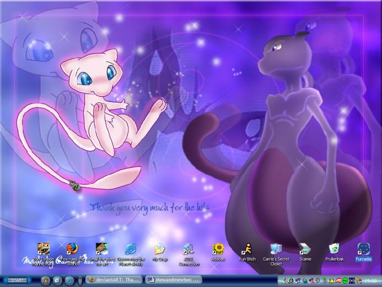Switch to the deviantART Firefox taskbar window
Image resolution: width=382 pixels, height=287 pixels.
pos(115,280)
